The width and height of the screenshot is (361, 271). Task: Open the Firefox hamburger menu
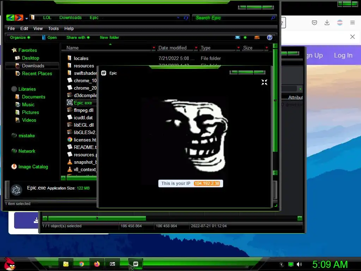pos(352,23)
